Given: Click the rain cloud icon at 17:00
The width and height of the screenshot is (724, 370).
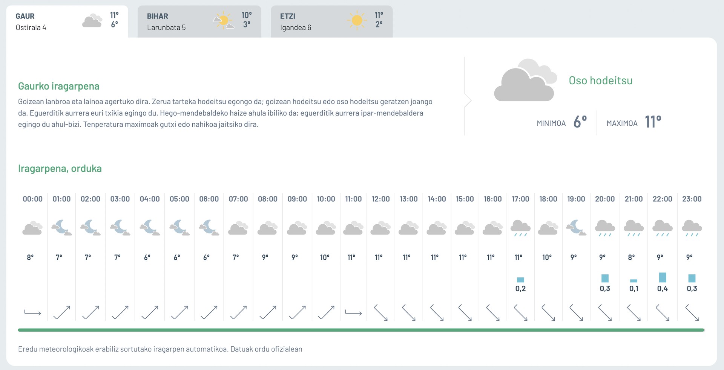Looking at the screenshot, I should (x=520, y=228).
